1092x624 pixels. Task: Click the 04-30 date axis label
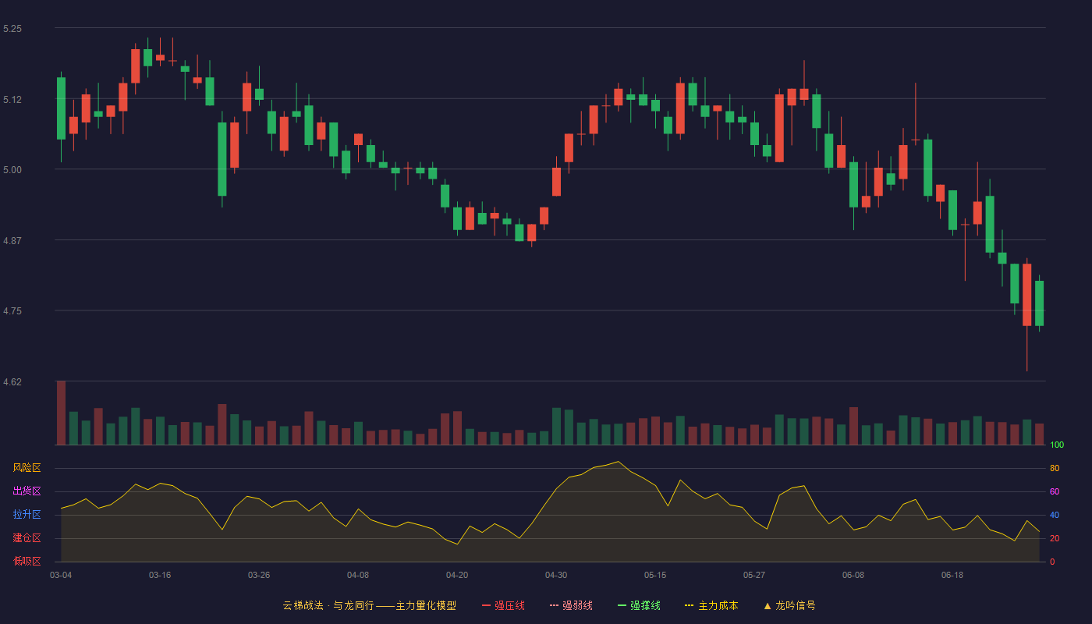[556, 575]
